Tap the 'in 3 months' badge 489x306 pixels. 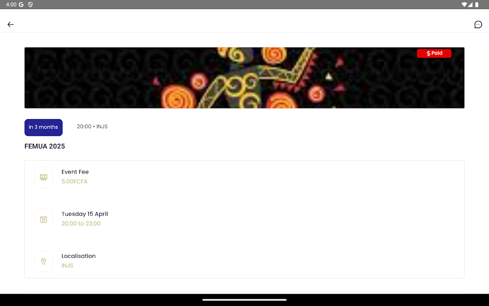pyautogui.click(x=43, y=127)
